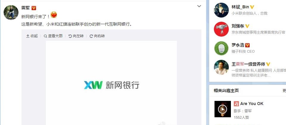Click the 雷军 username link in post
Viewport: 286px width, 125px height.
[26, 8]
